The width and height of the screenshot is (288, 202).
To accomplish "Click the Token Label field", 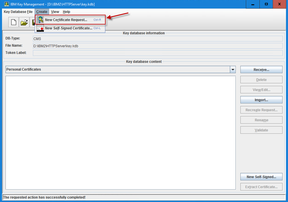I will (x=115, y=53).
